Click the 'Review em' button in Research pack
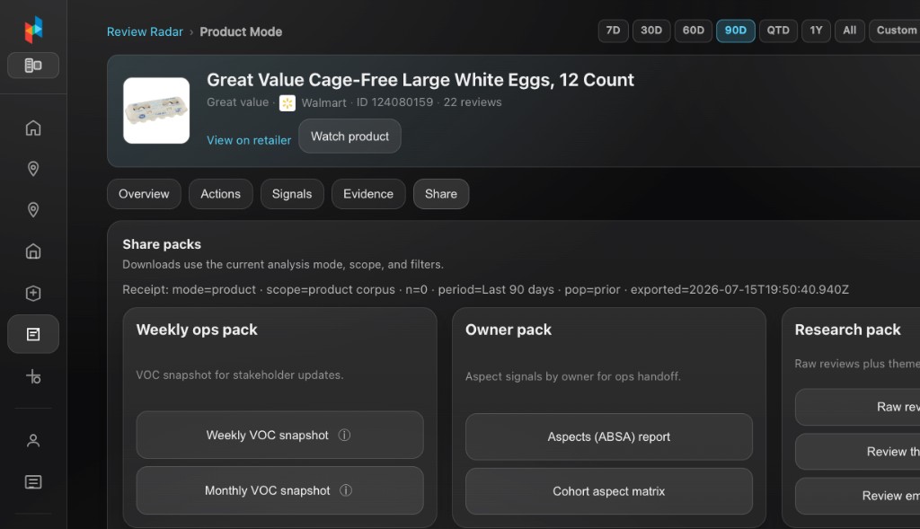The width and height of the screenshot is (920, 529). click(858, 496)
